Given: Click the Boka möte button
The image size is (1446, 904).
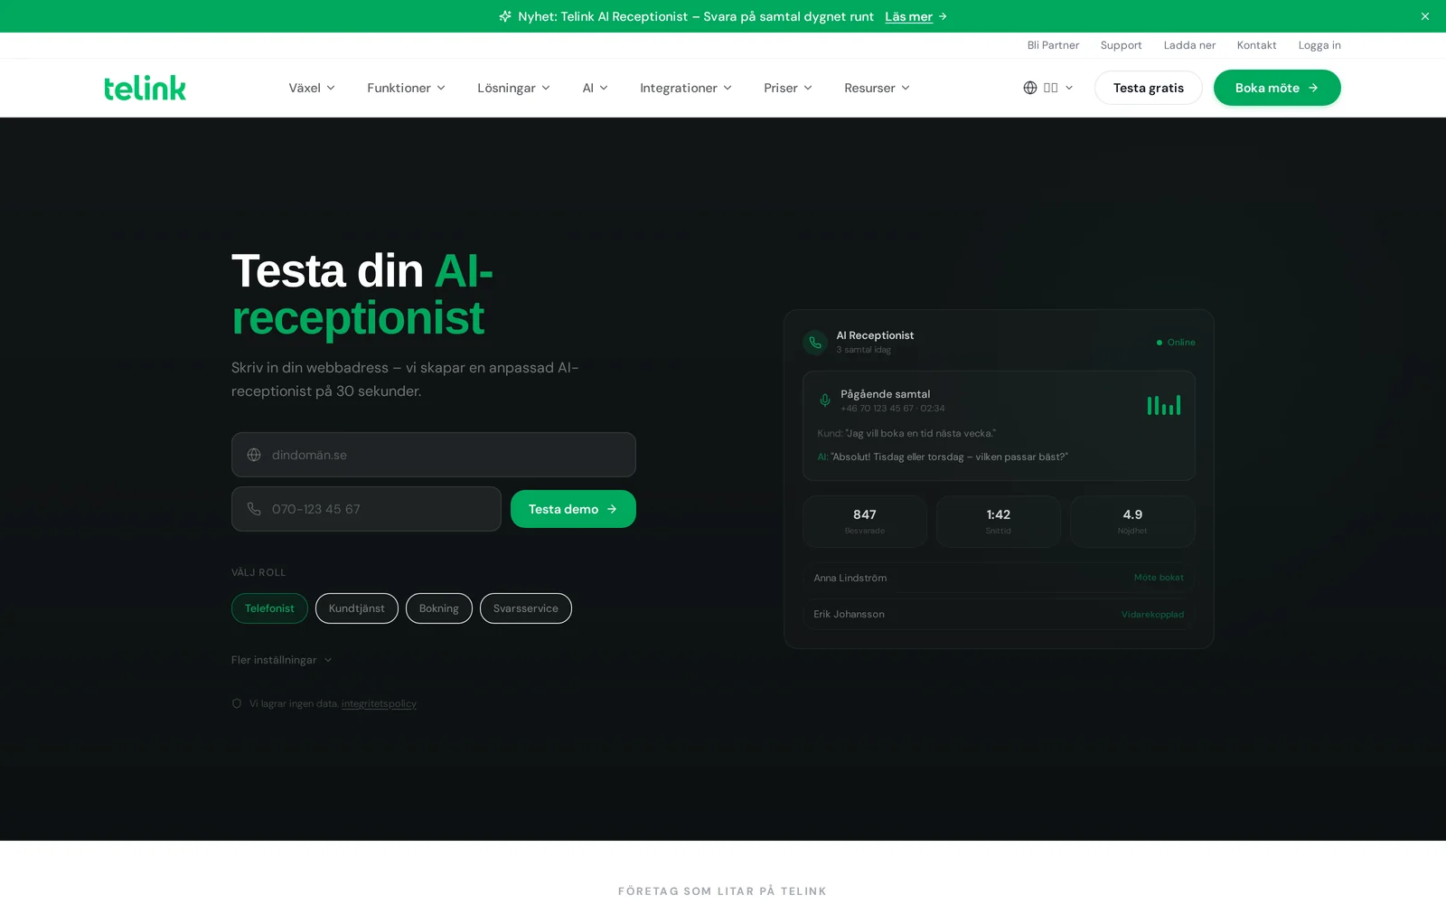Looking at the screenshot, I should click(x=1277, y=88).
